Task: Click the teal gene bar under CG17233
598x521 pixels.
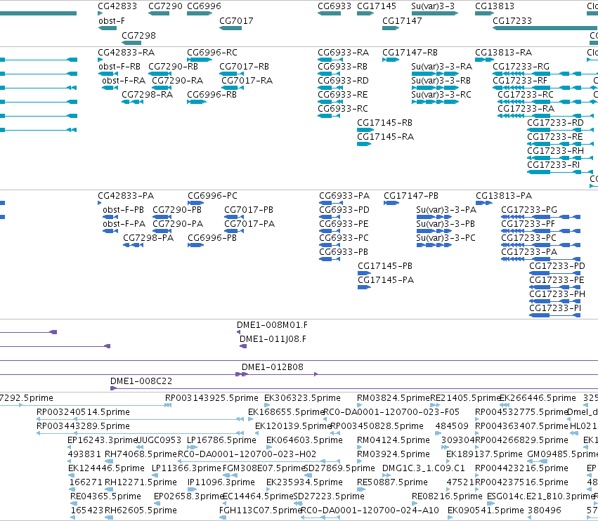Action: coord(545,28)
